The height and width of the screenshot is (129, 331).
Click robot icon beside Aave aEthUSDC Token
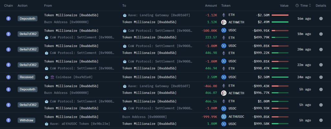pos(47,124)
